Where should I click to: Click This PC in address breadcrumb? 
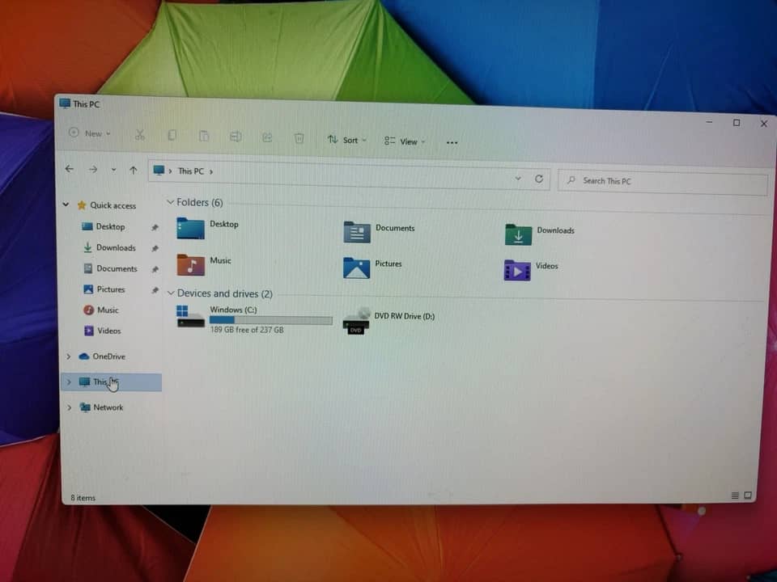pos(191,171)
